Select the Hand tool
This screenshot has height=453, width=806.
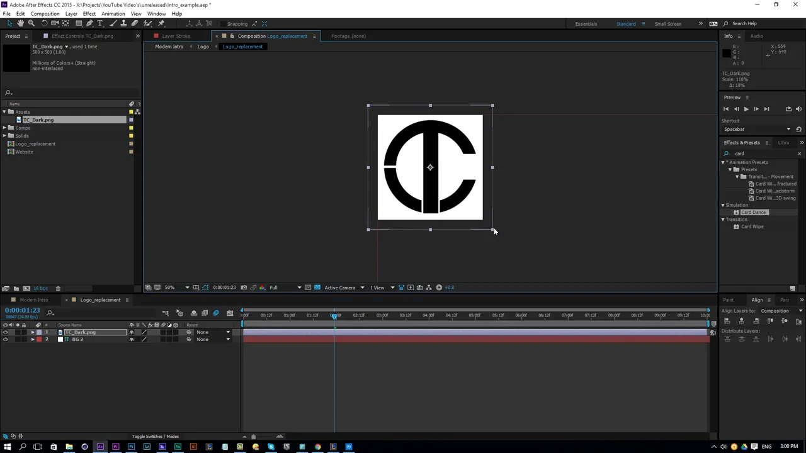tap(20, 23)
